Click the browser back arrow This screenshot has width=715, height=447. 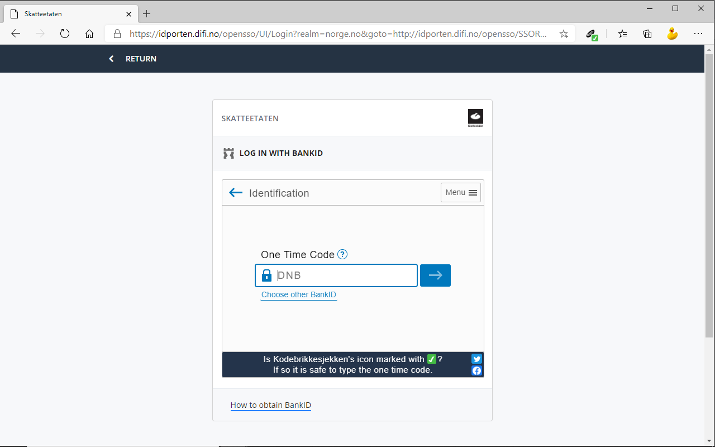[x=16, y=34]
